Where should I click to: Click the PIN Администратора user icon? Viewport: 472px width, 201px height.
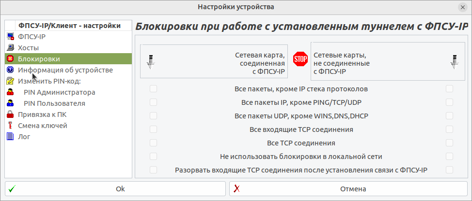coord(10,92)
